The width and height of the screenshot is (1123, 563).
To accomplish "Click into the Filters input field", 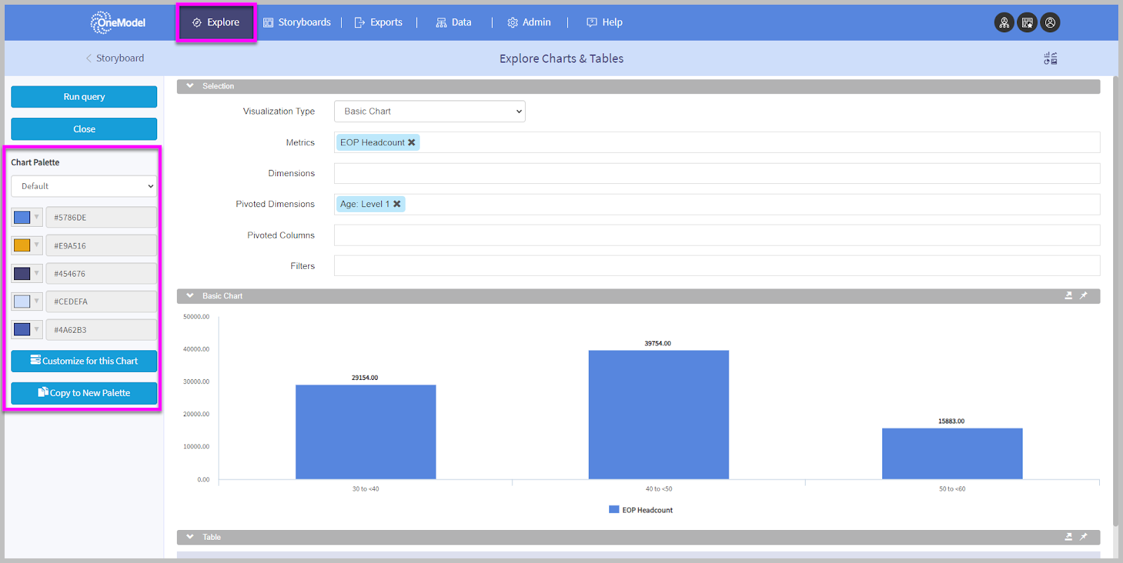I will tap(716, 266).
